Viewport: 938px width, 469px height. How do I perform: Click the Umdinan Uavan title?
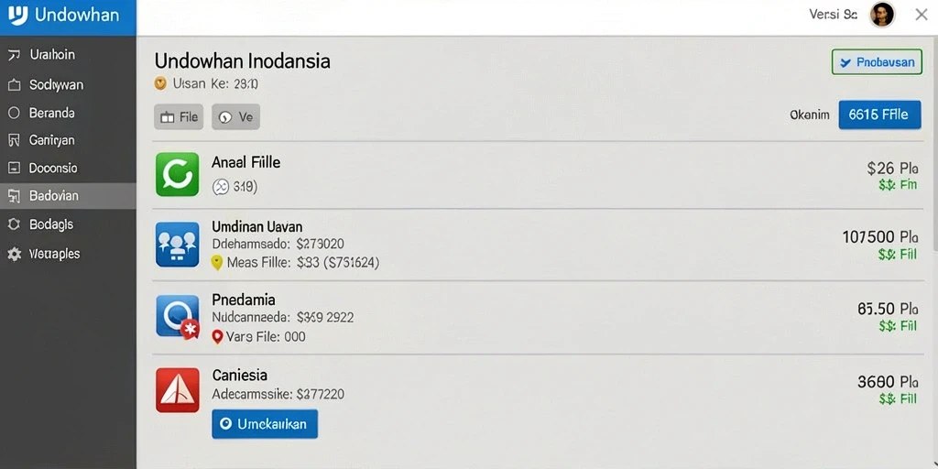(x=257, y=227)
